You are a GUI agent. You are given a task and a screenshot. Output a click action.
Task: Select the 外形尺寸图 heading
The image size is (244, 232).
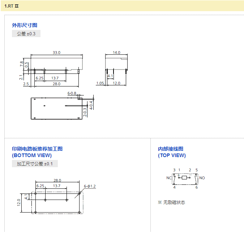(x=25, y=25)
